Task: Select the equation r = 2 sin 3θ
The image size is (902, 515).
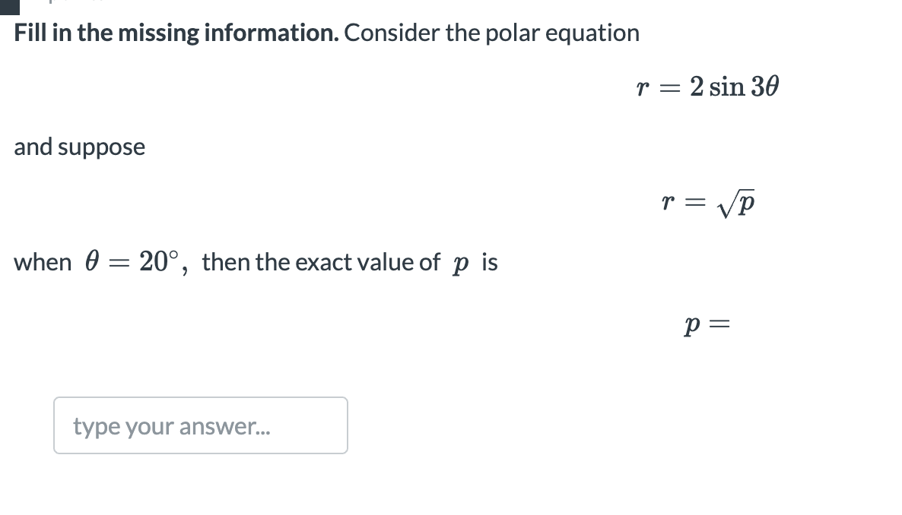Action: coord(707,87)
